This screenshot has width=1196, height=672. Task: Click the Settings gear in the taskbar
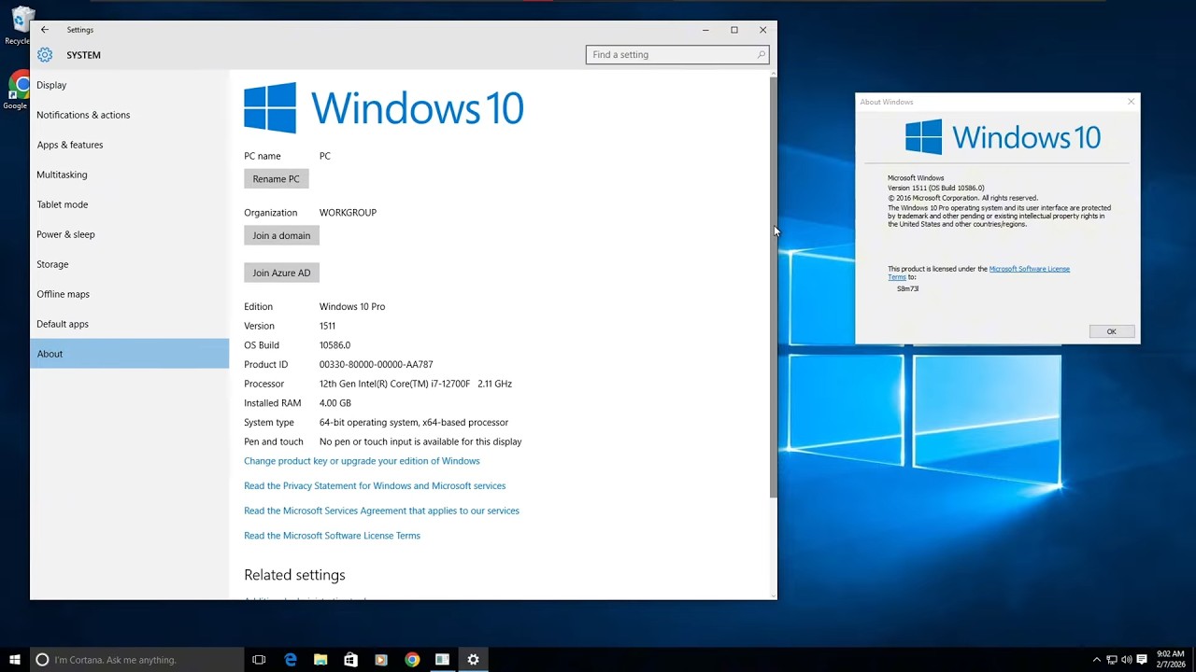tap(473, 660)
